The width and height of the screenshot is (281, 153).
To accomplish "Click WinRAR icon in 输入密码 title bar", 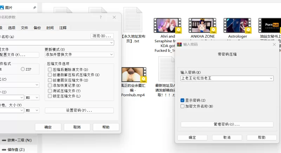I will tap(179, 44).
